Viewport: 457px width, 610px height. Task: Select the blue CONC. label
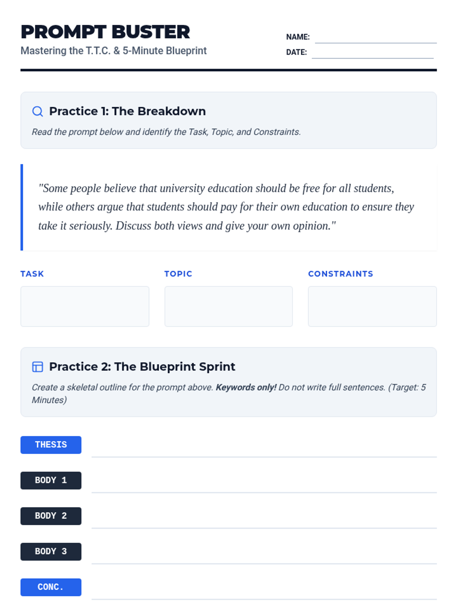(x=51, y=587)
